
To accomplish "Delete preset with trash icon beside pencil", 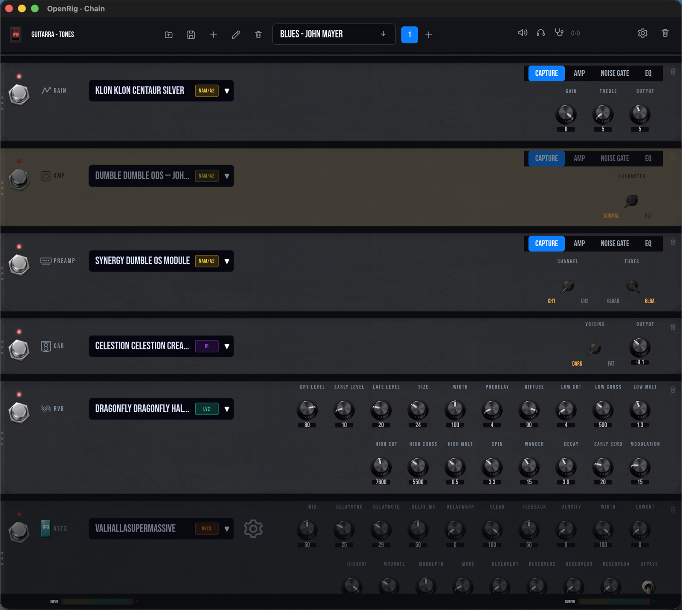I will (x=258, y=35).
